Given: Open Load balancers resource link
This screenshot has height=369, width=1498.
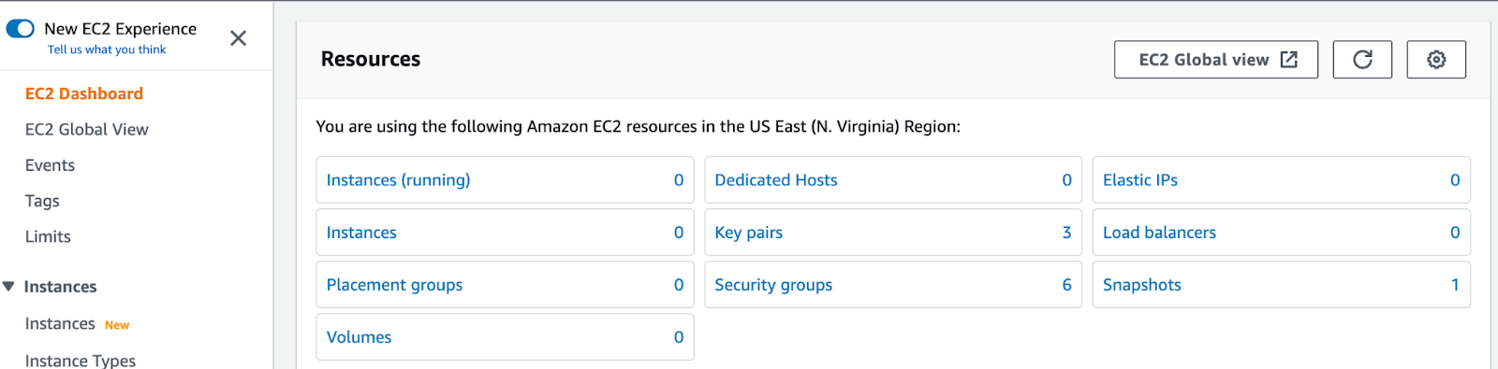Looking at the screenshot, I should pos(1159,233).
